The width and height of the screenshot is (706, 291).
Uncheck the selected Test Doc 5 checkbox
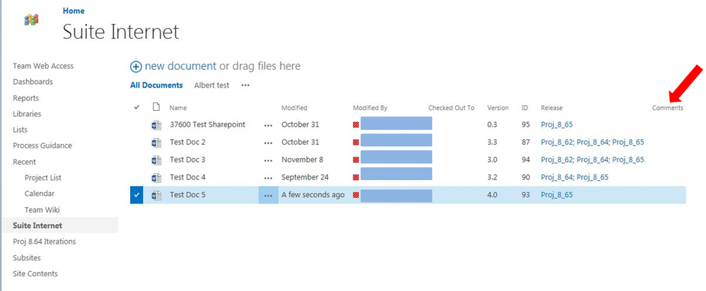pyautogui.click(x=137, y=195)
